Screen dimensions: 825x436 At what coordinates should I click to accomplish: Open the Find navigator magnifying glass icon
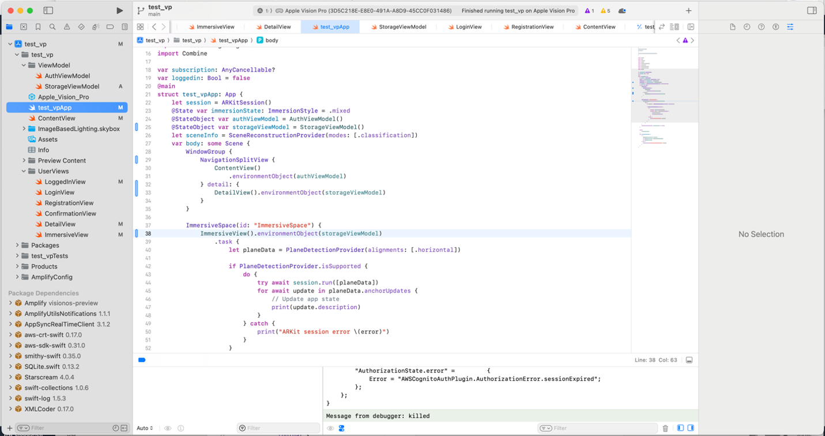(x=52, y=26)
